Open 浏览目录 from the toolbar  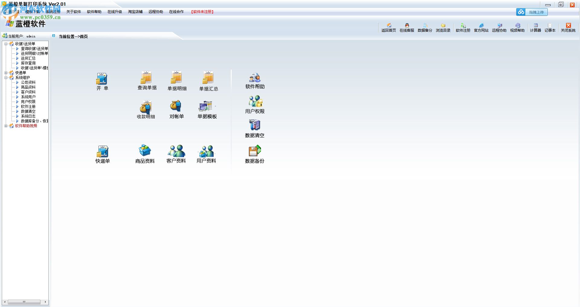pyautogui.click(x=443, y=28)
